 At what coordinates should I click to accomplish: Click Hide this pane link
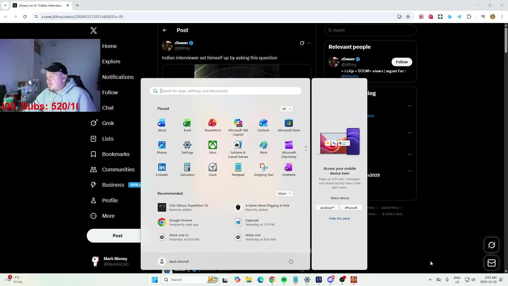pyautogui.click(x=339, y=218)
